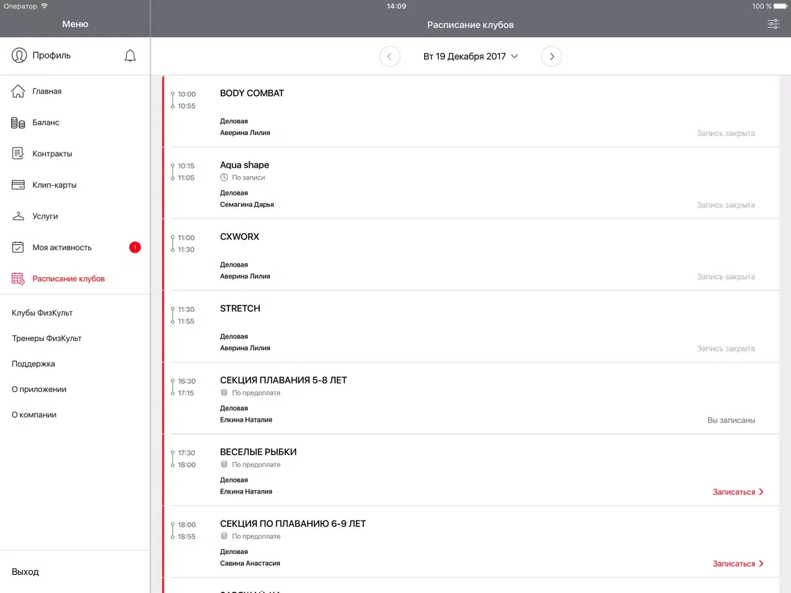Open Тренеры ФизКульт link

(x=47, y=338)
